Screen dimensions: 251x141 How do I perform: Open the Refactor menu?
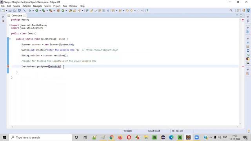(x=27, y=6)
